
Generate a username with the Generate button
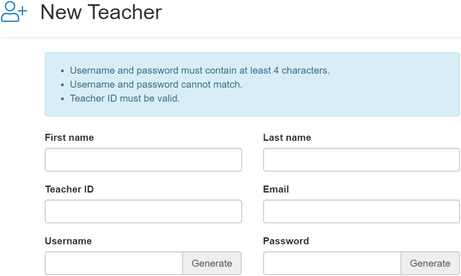pos(212,263)
